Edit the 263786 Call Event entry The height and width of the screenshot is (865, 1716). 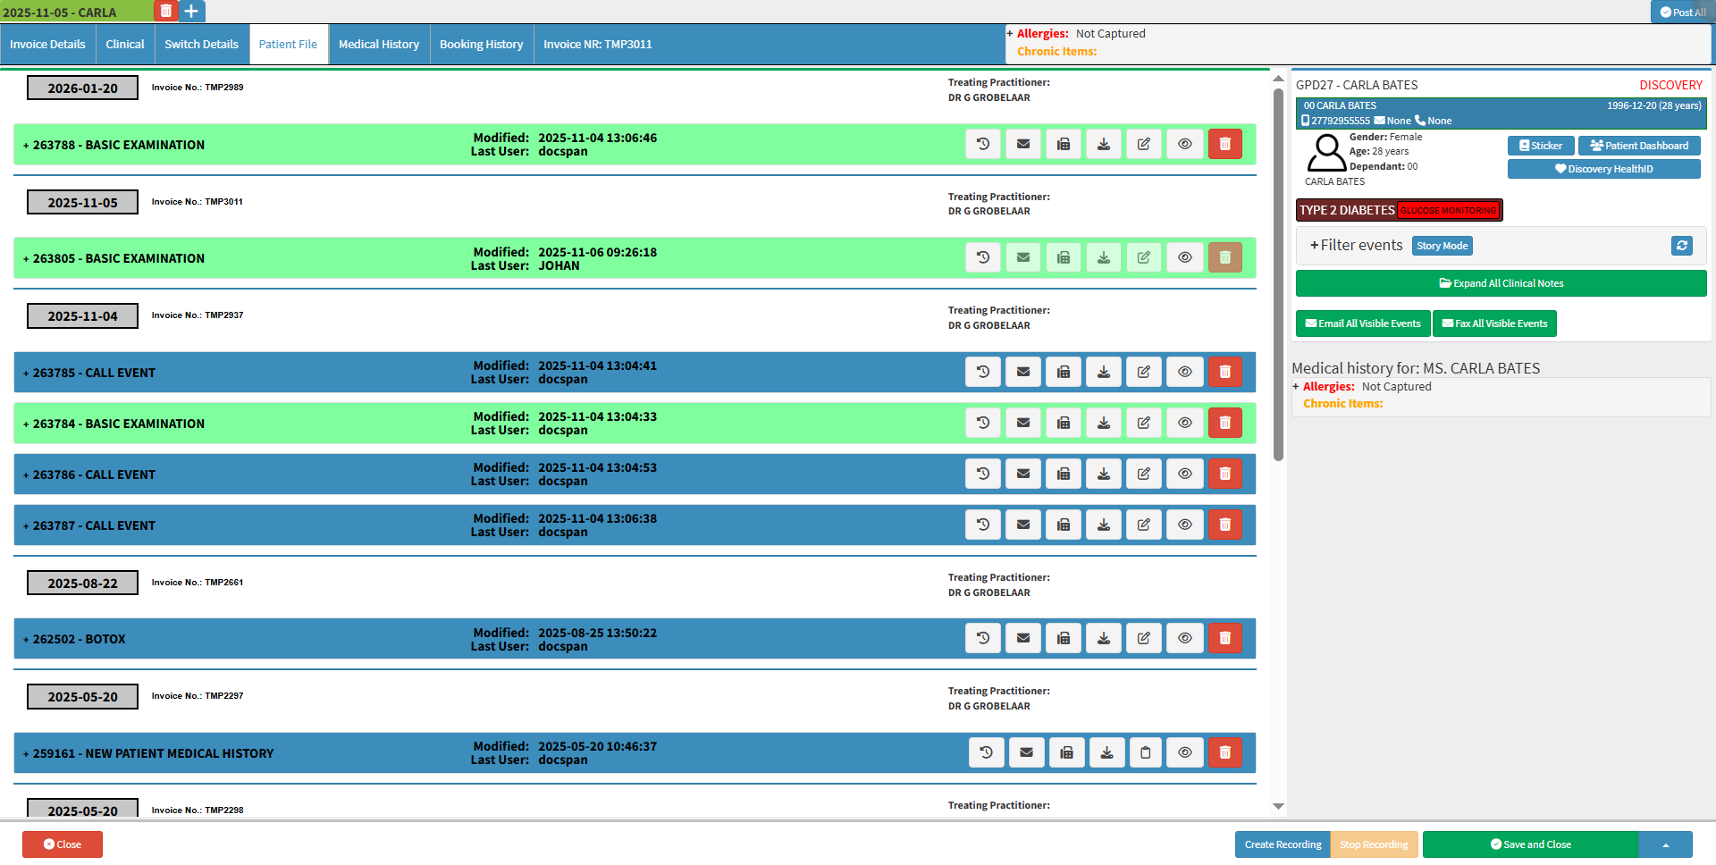1144,474
